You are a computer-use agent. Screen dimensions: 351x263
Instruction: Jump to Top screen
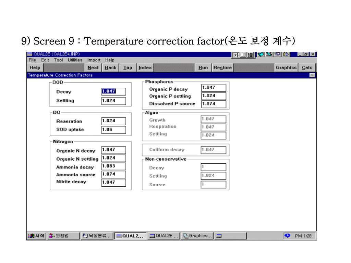[x=128, y=67]
